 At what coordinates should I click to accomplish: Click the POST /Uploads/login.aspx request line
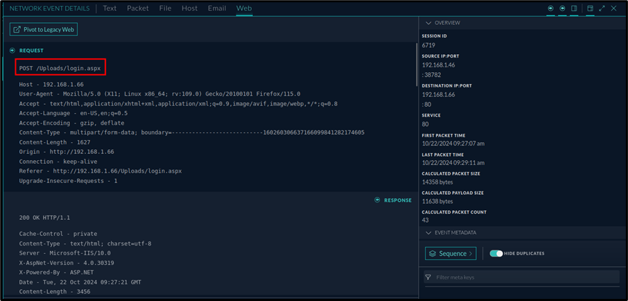[x=61, y=68]
